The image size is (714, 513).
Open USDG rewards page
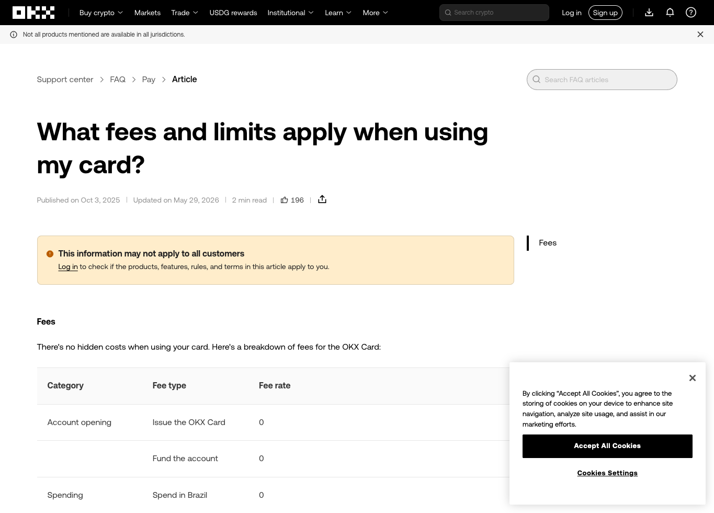click(233, 13)
